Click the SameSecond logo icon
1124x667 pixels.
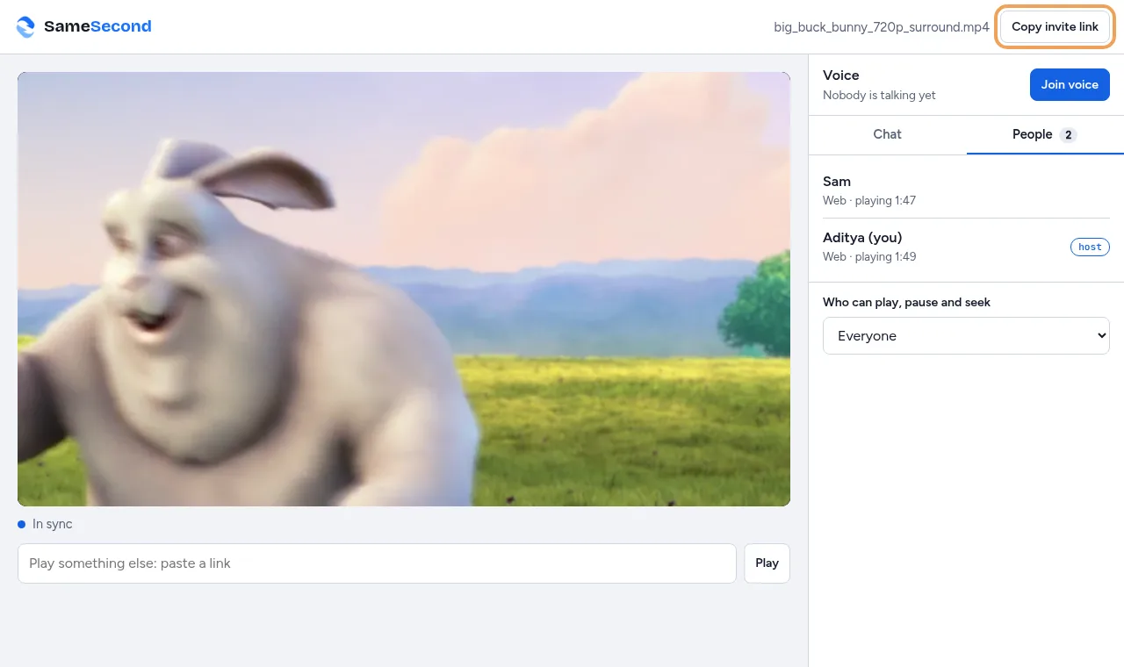[26, 27]
